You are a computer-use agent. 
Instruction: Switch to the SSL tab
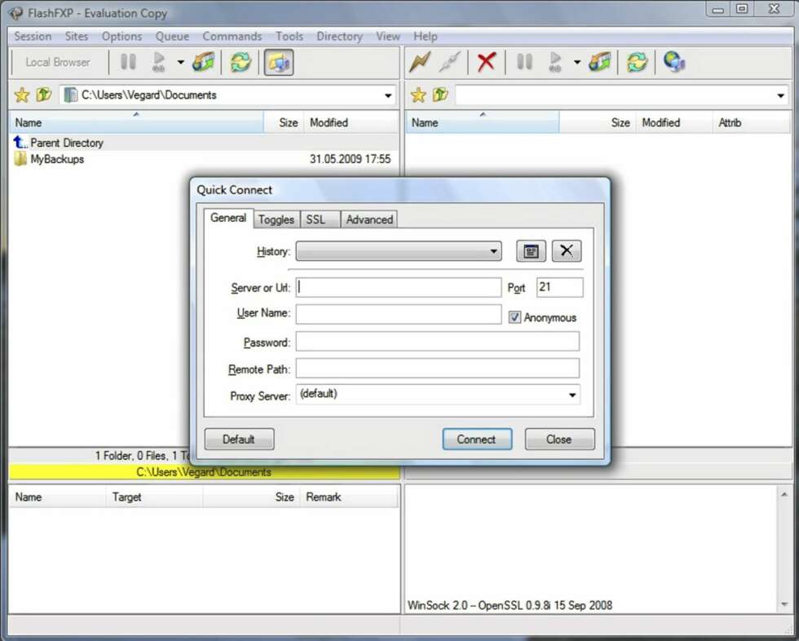click(x=320, y=219)
